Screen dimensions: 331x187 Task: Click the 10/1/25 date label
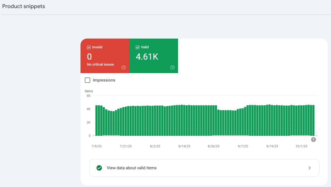click(302, 146)
